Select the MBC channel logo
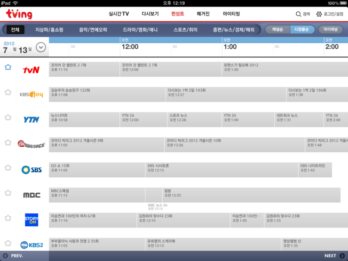The image size is (348, 261). point(32,195)
